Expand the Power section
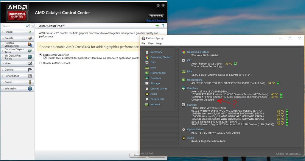Image resolution: width=305 pixels, height=161 pixels. [3, 82]
